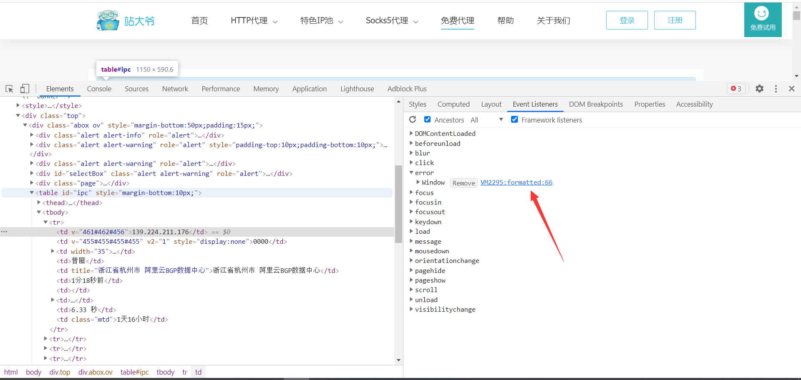Select div.abox.ov in the breadcrumb

point(95,372)
